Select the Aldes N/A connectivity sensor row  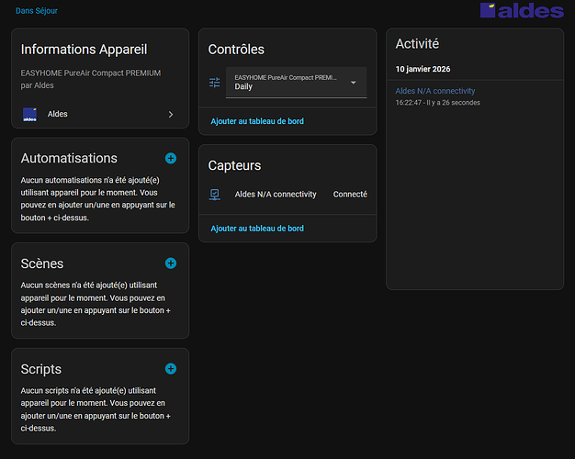287,195
